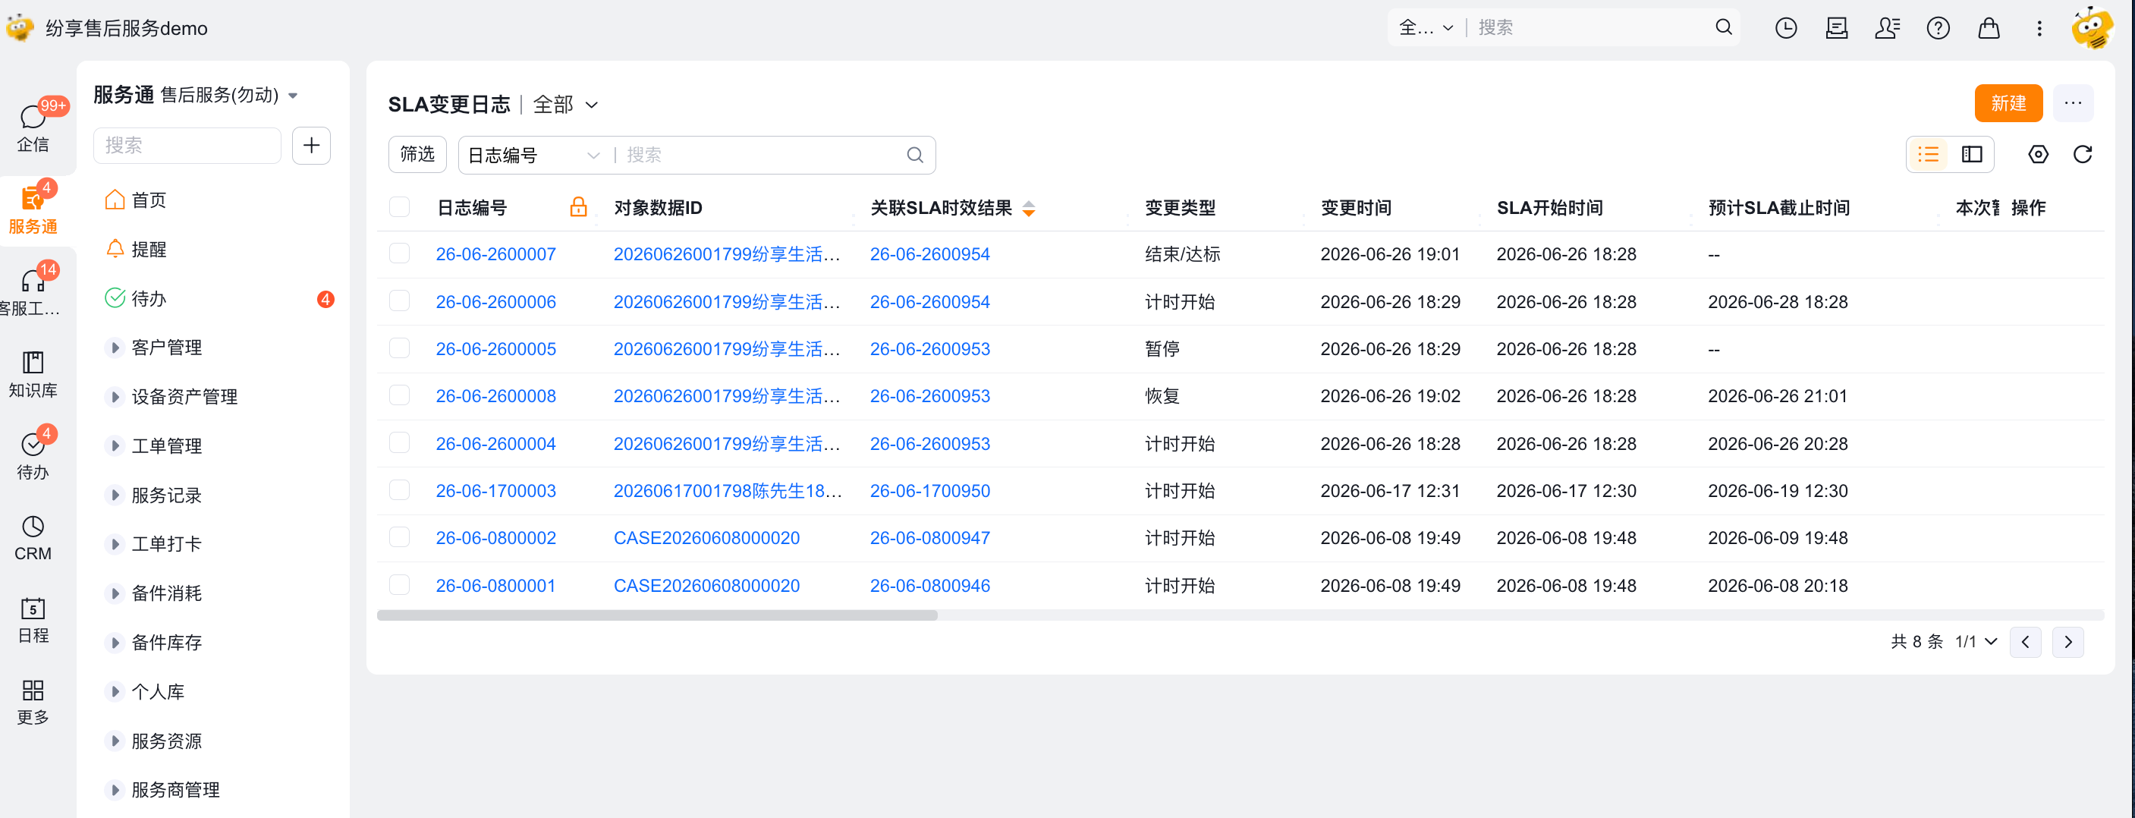Image resolution: width=2135 pixels, height=818 pixels.
Task: Open the help question mark icon
Action: tap(1938, 28)
